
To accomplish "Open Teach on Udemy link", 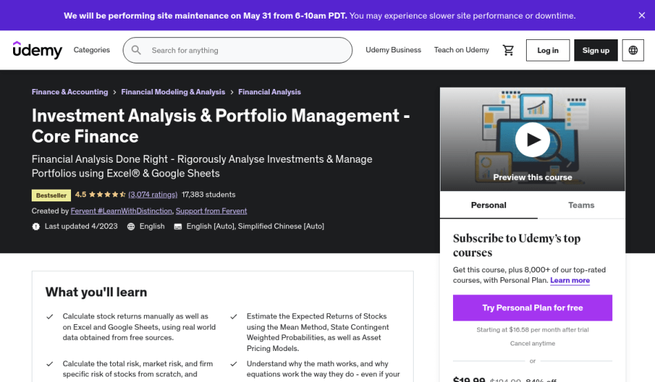I will click(461, 50).
